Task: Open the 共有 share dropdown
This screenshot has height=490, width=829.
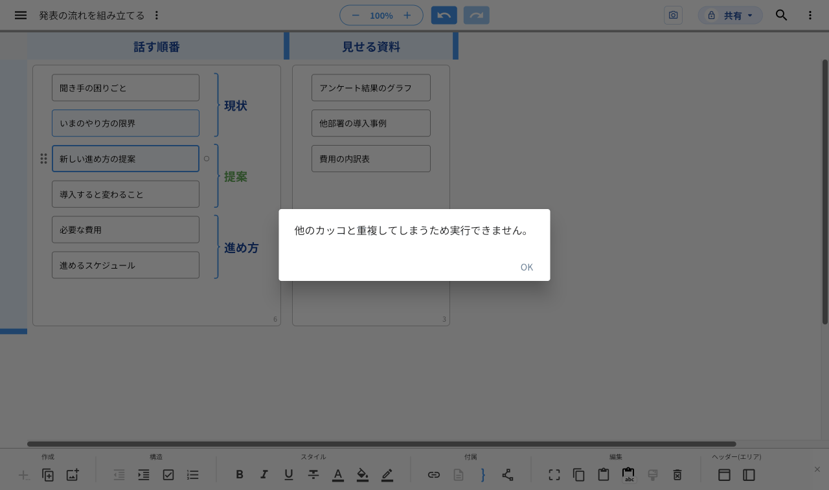Action: pyautogui.click(x=731, y=16)
